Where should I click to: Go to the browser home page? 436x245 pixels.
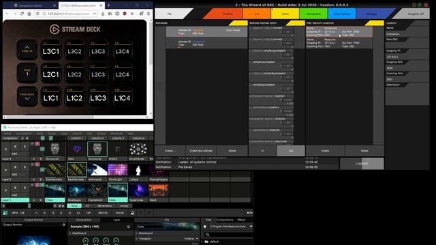[x=29, y=14]
